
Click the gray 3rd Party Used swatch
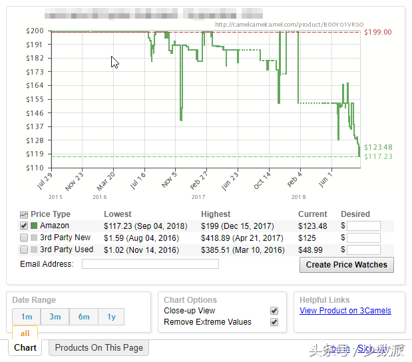pos(34,250)
